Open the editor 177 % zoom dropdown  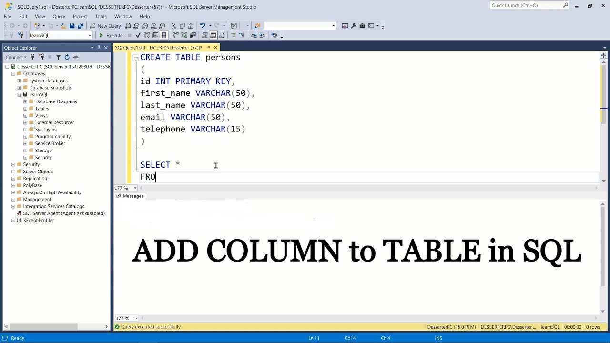tap(135, 188)
